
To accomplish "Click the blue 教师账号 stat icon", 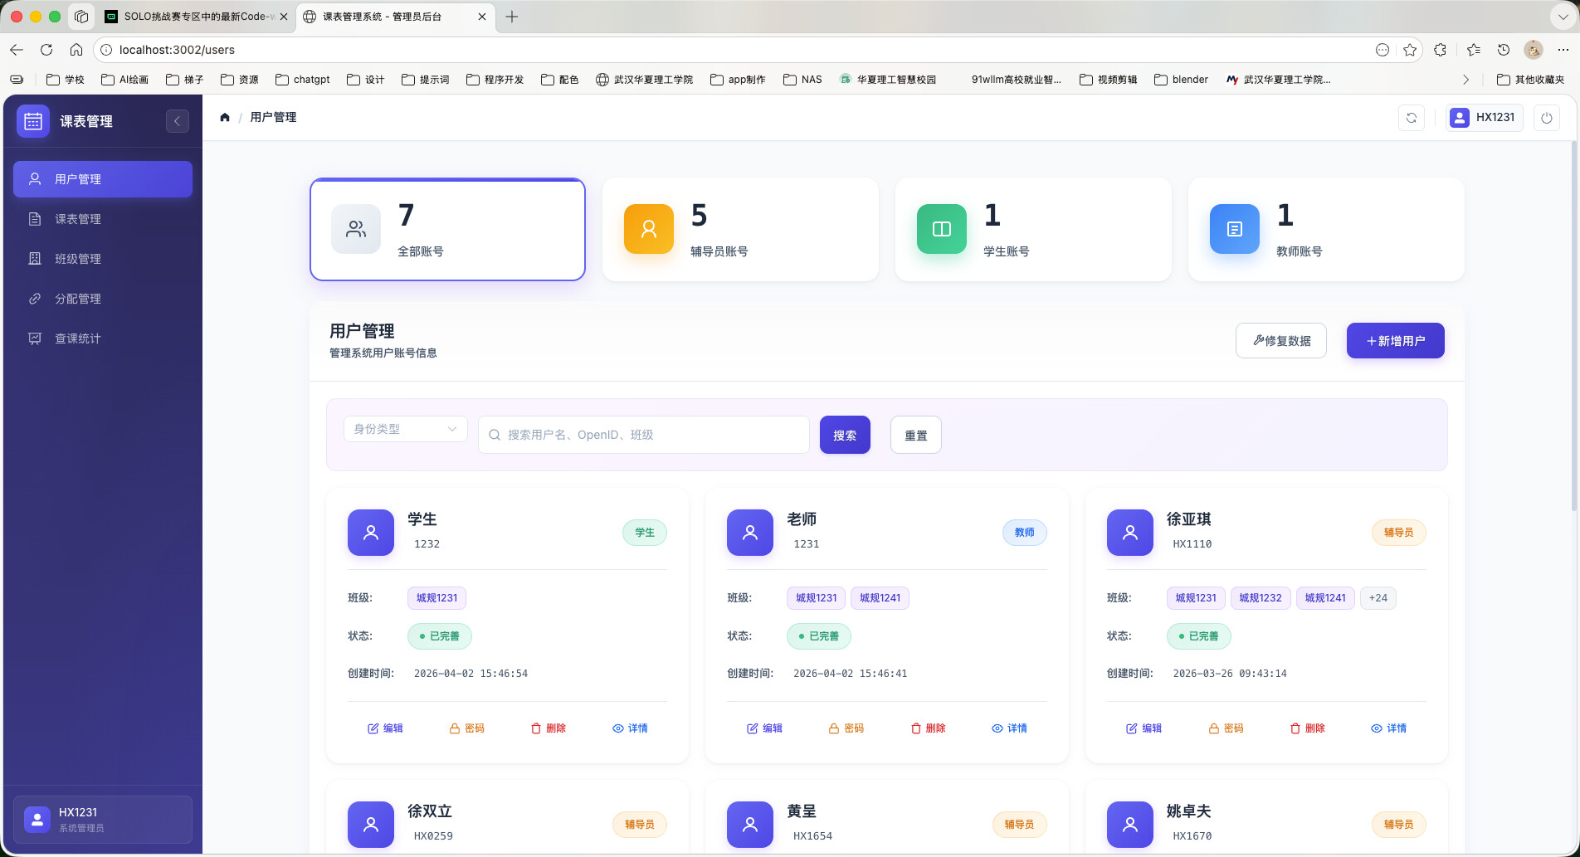I will tap(1234, 229).
